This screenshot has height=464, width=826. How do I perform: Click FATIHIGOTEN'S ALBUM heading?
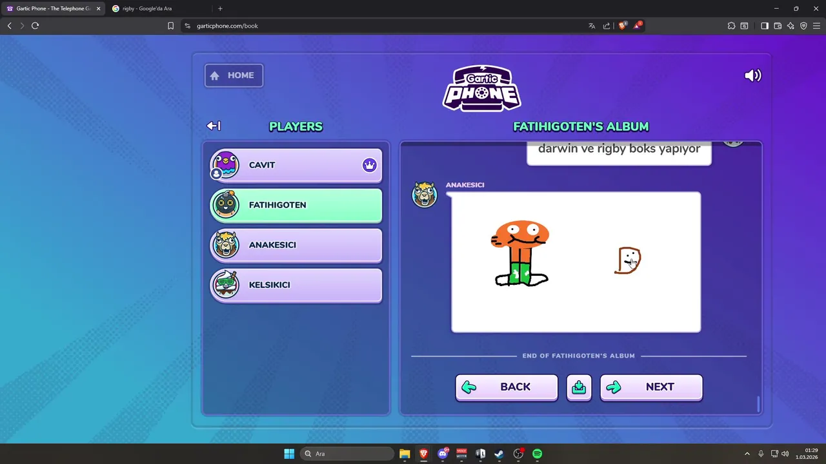pyautogui.click(x=581, y=126)
